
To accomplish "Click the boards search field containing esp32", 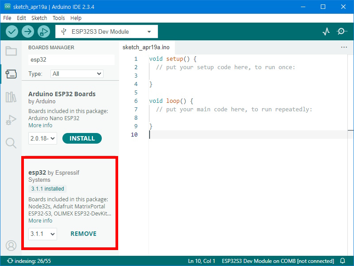I will [71, 60].
